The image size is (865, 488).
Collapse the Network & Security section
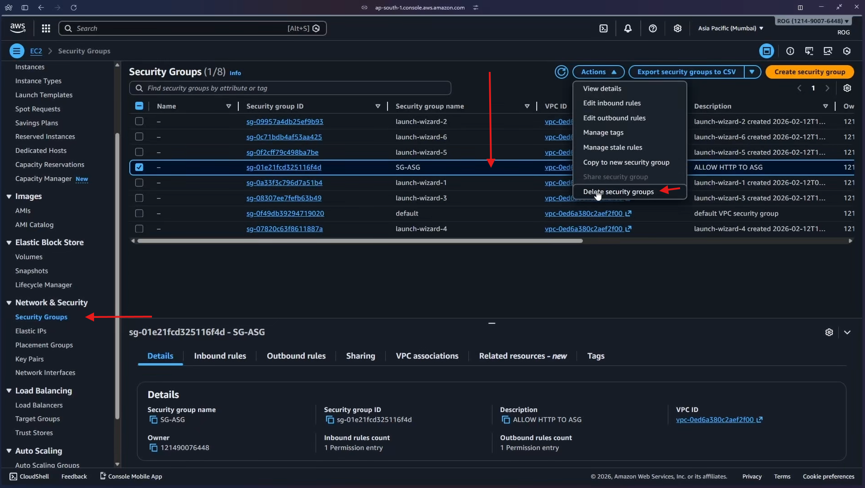(x=9, y=303)
